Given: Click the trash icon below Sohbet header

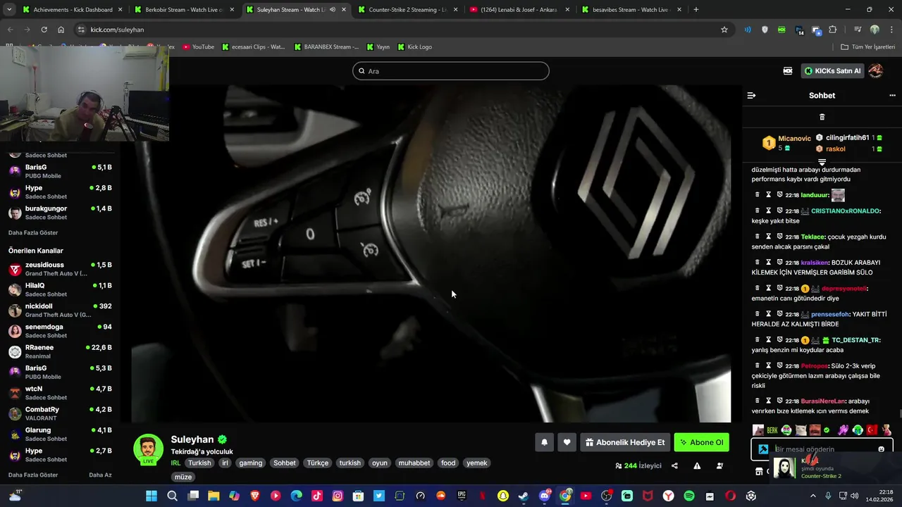Looking at the screenshot, I should tap(822, 117).
